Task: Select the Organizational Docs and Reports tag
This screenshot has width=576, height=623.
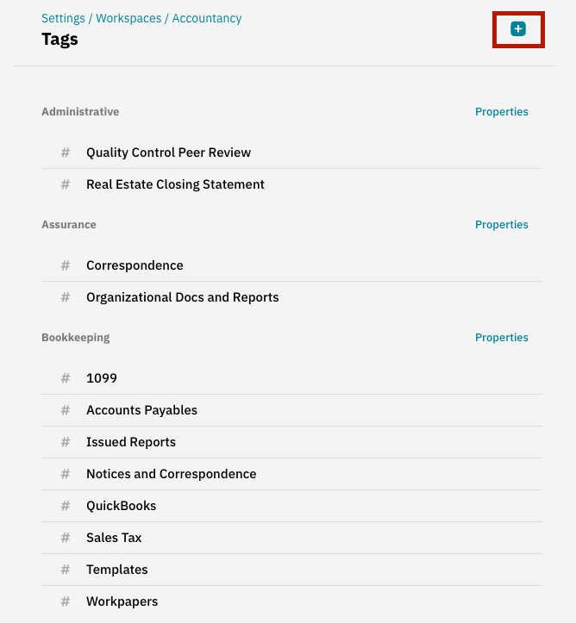Action: [x=182, y=297]
